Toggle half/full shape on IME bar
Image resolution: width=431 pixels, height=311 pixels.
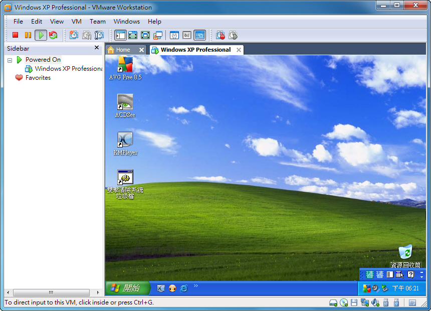[390, 275]
